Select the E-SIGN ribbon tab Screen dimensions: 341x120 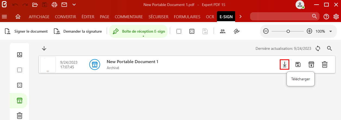pos(226,17)
